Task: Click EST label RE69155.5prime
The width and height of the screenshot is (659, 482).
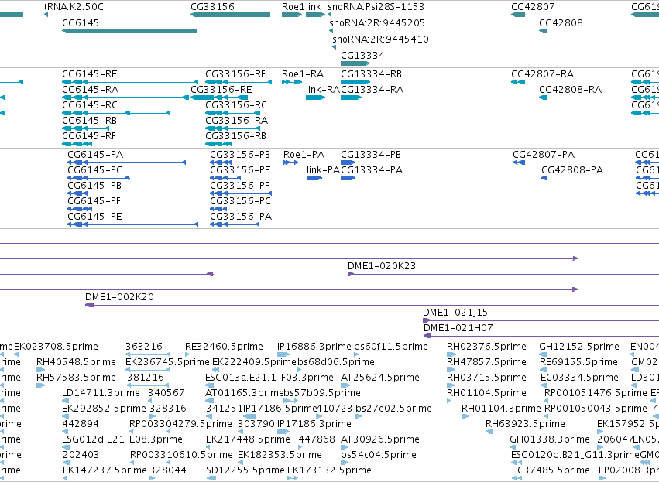Action: coord(579,362)
